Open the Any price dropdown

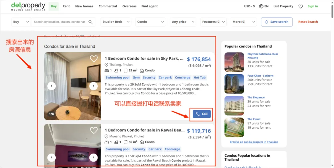coord(183,22)
